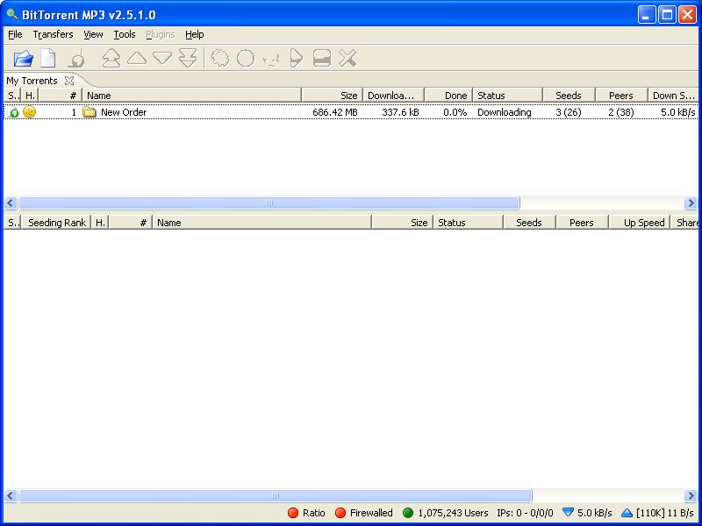Open the Tools menu
This screenshot has height=526, width=702.
click(124, 34)
